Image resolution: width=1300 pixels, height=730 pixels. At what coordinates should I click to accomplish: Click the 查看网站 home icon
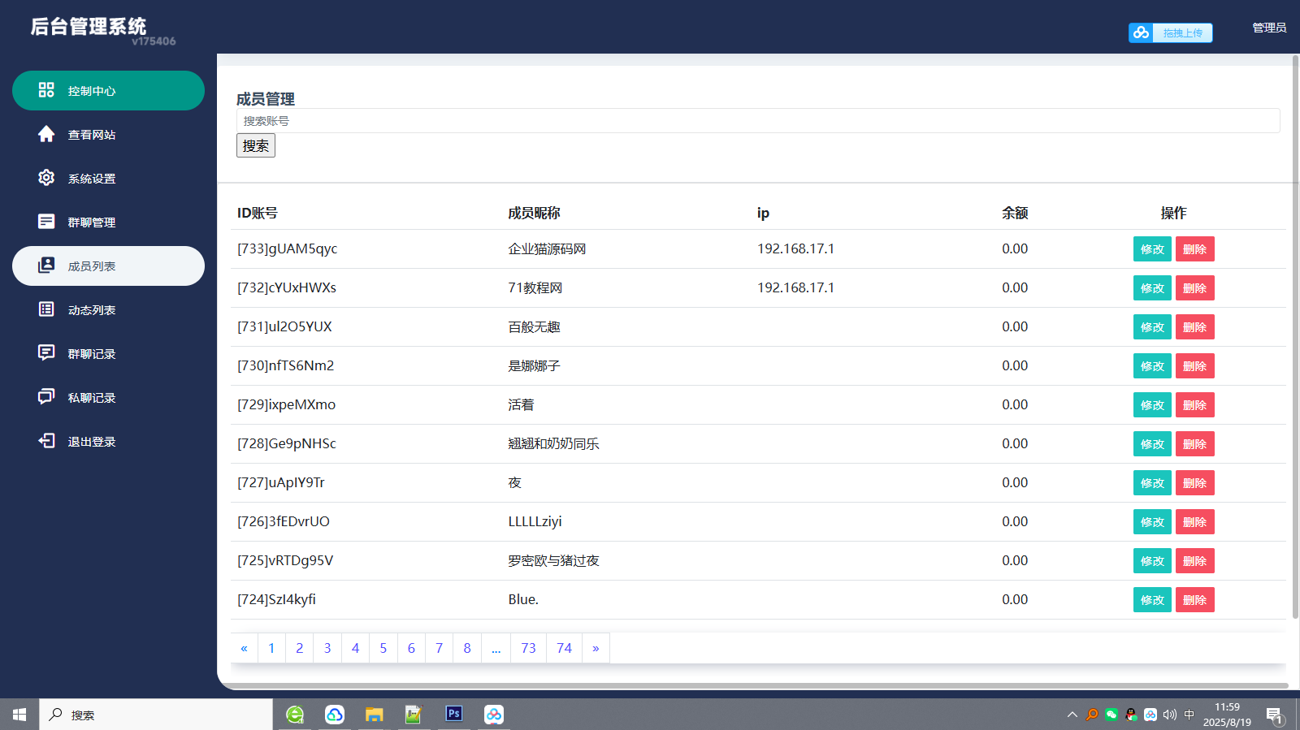tap(46, 134)
